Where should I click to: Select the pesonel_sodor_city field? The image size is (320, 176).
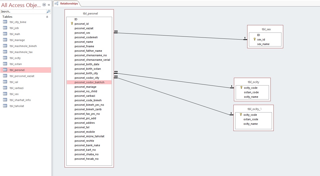pyautogui.click(x=89, y=78)
